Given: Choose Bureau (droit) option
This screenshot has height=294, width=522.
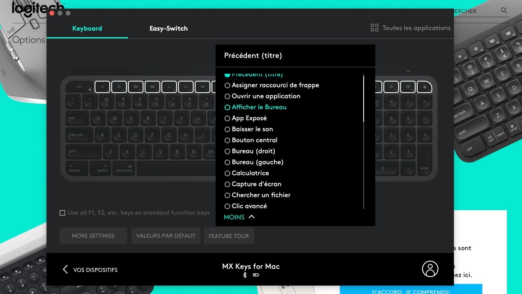Looking at the screenshot, I should point(250,151).
